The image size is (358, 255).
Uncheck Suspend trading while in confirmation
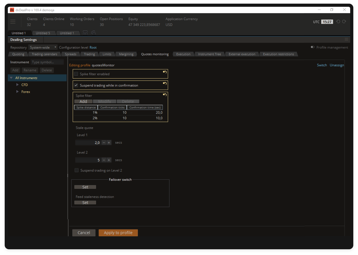(x=76, y=85)
